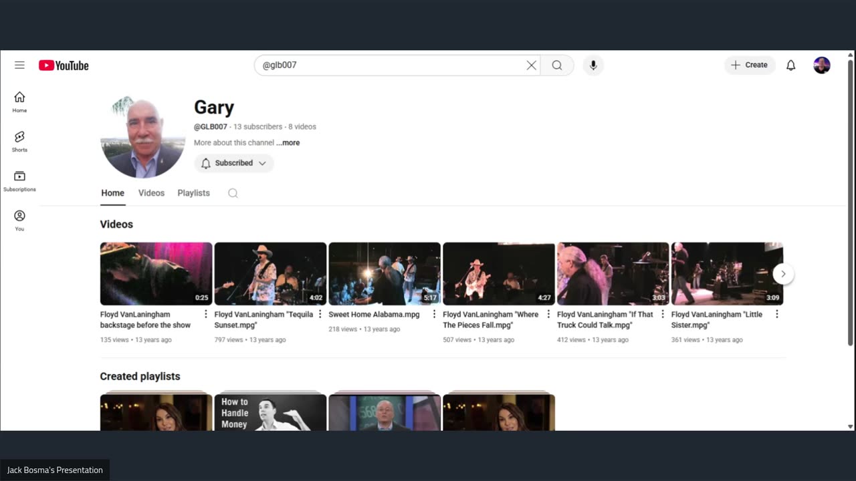Image resolution: width=856 pixels, height=481 pixels.
Task: Search within the channel via magnifier
Action: point(233,193)
